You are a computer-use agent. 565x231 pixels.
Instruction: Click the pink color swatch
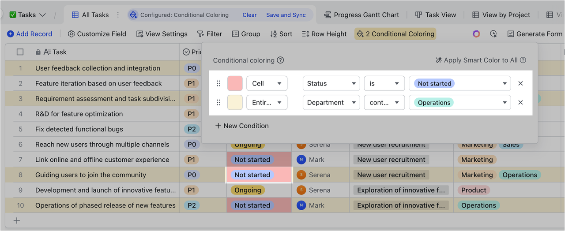click(235, 83)
